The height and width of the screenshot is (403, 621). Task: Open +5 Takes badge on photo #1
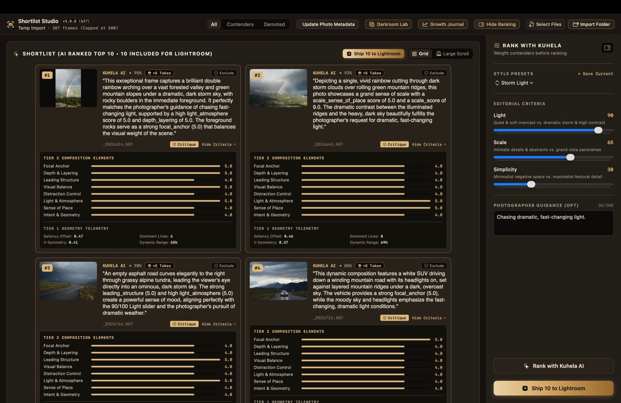[159, 73]
